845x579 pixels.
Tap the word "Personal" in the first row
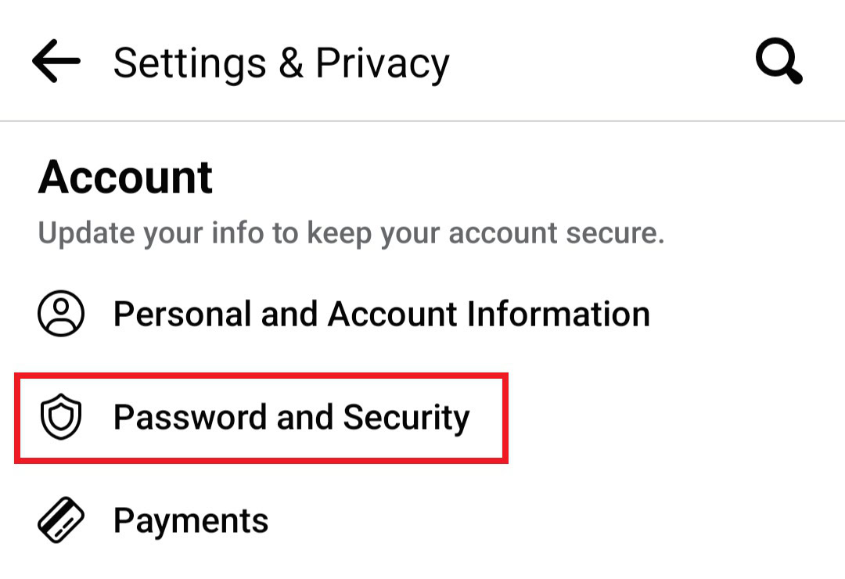(x=182, y=314)
